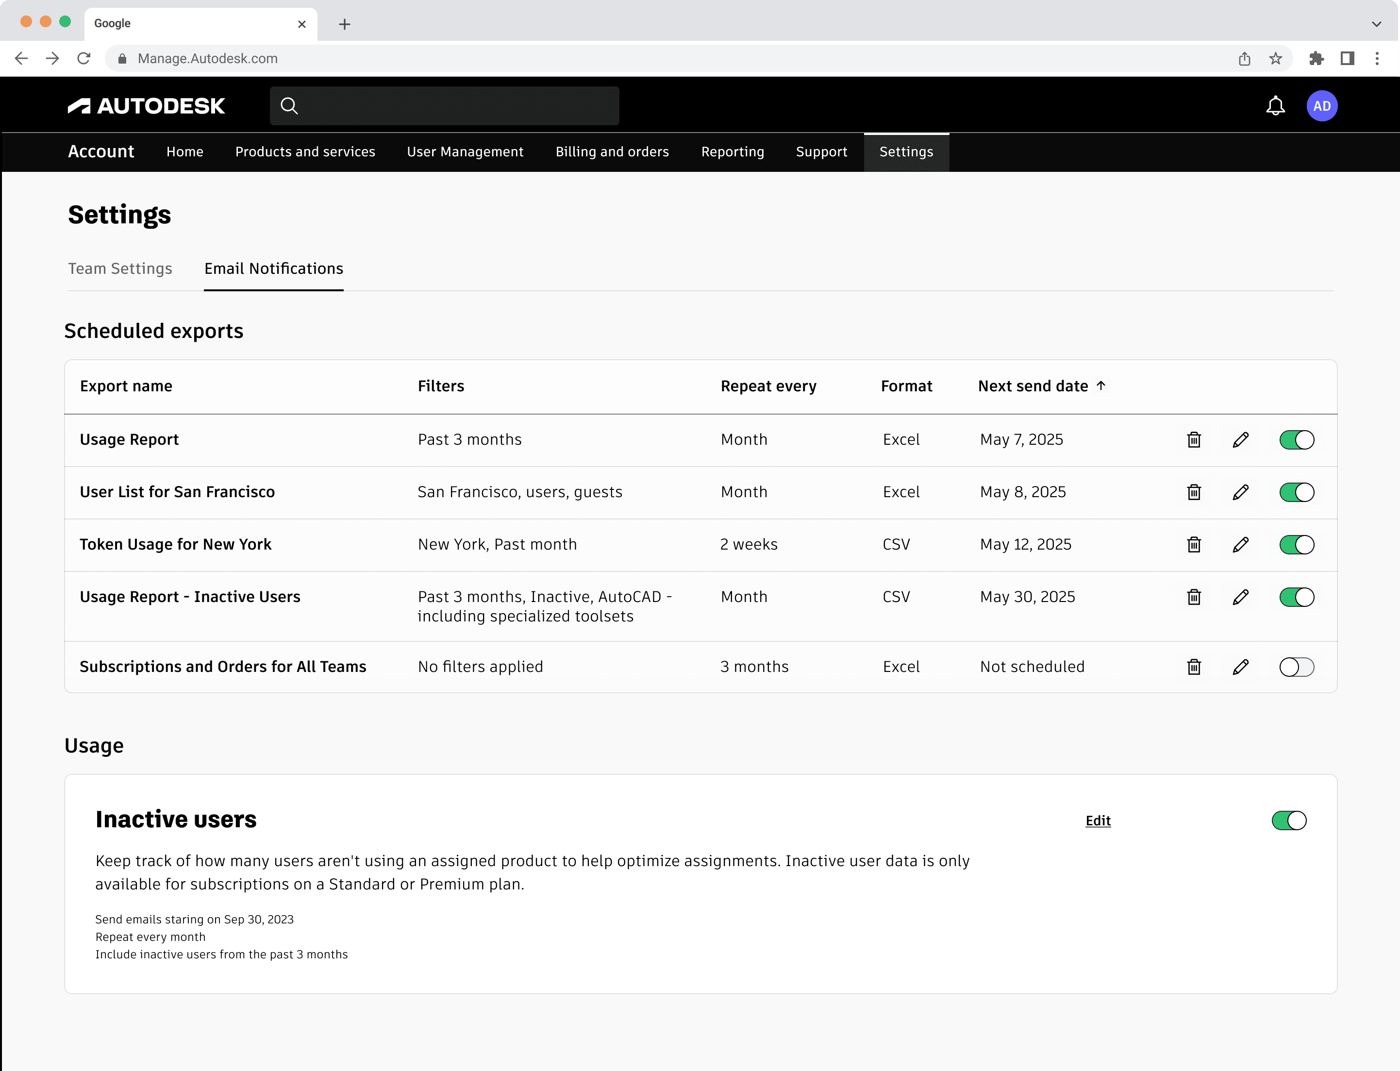The height and width of the screenshot is (1071, 1400).
Task: Open the browser extensions puzzle icon
Action: [1316, 59]
